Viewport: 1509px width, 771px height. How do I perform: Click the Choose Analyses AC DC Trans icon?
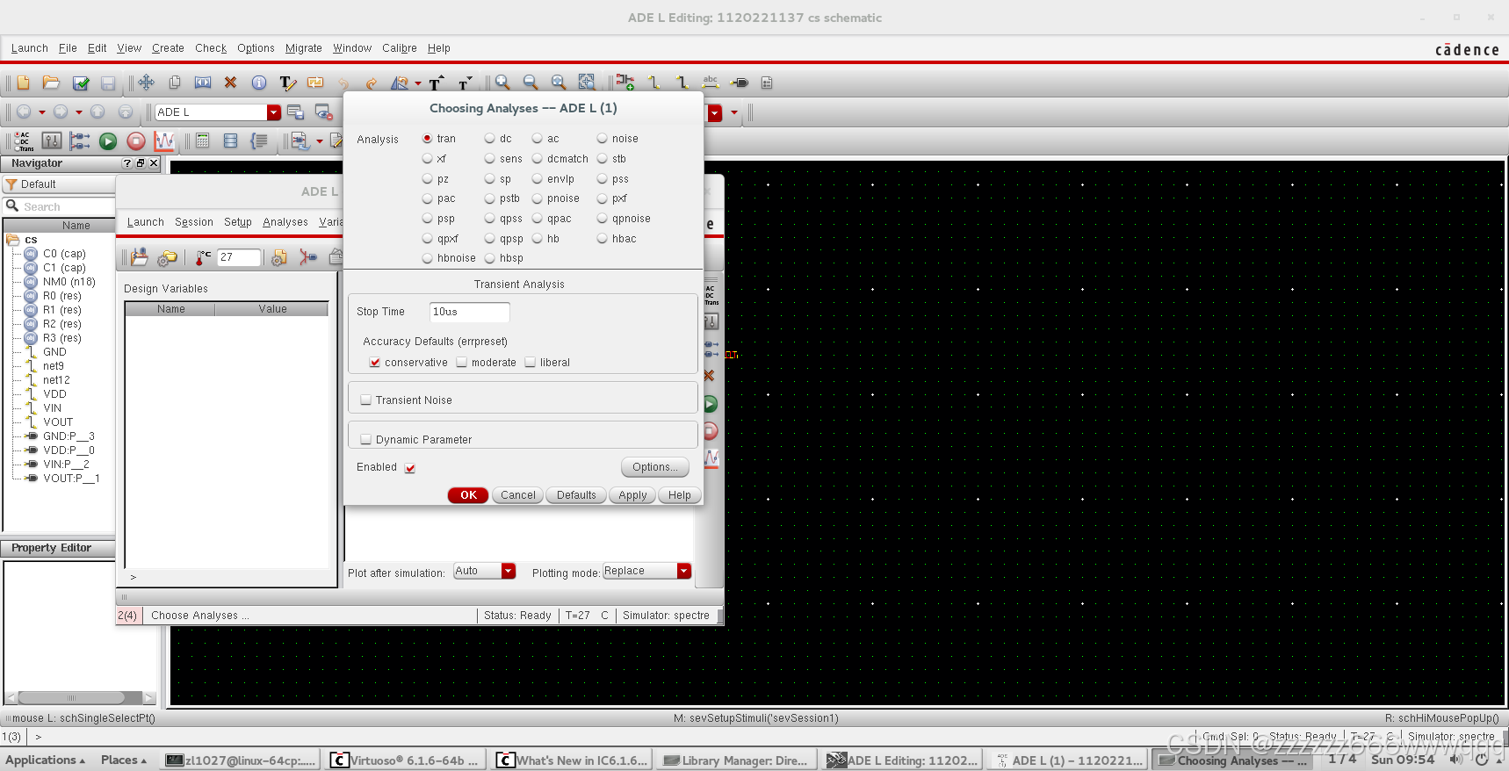[24, 141]
